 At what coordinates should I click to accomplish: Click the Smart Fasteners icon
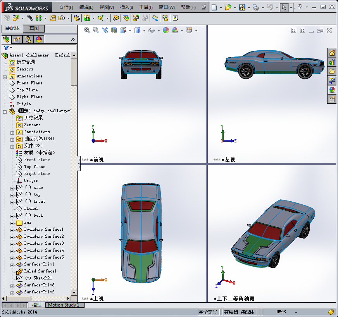point(53,18)
